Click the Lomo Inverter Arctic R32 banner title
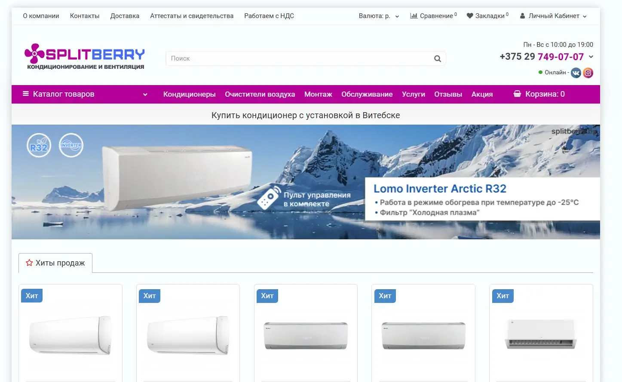 (x=440, y=189)
